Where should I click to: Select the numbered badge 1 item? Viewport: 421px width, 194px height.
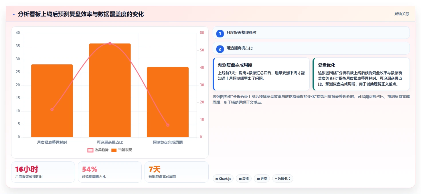pyautogui.click(x=220, y=34)
